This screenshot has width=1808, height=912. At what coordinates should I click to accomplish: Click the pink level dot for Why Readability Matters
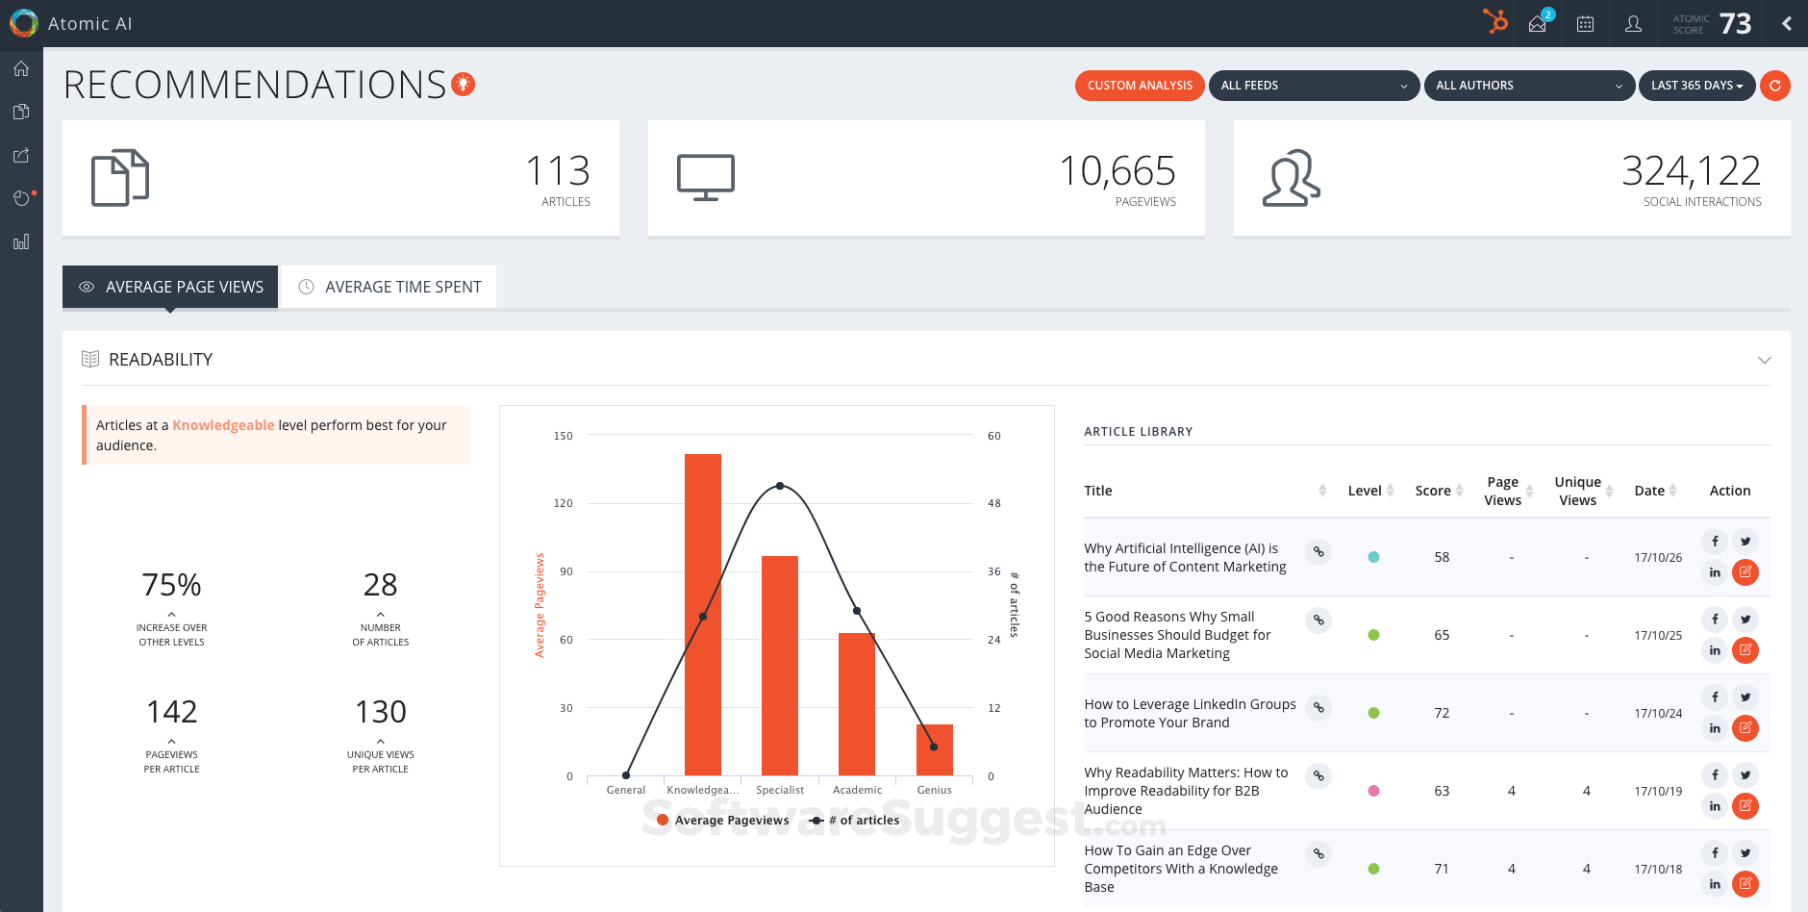[1375, 791]
